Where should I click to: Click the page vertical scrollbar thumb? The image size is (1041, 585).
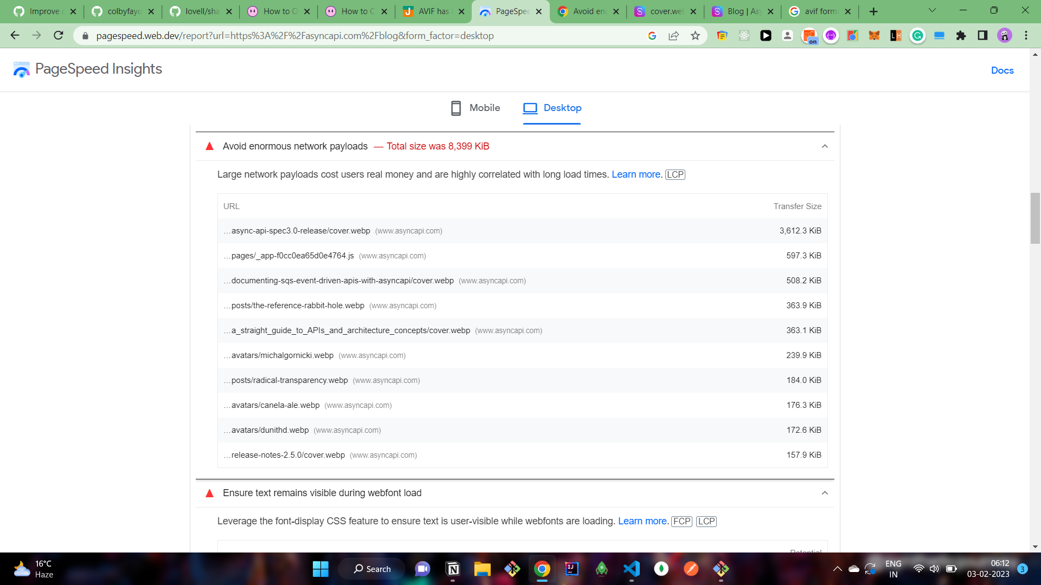pyautogui.click(x=1035, y=218)
